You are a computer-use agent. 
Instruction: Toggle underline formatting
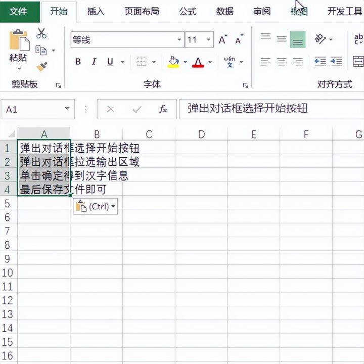[x=110, y=62]
